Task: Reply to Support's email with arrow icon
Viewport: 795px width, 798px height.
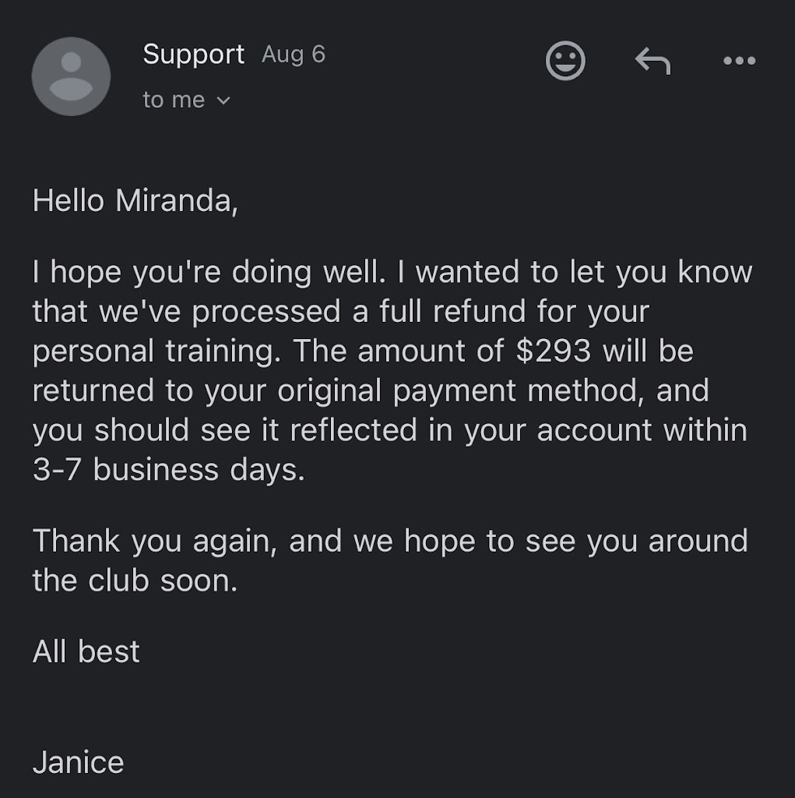Action: tap(652, 60)
